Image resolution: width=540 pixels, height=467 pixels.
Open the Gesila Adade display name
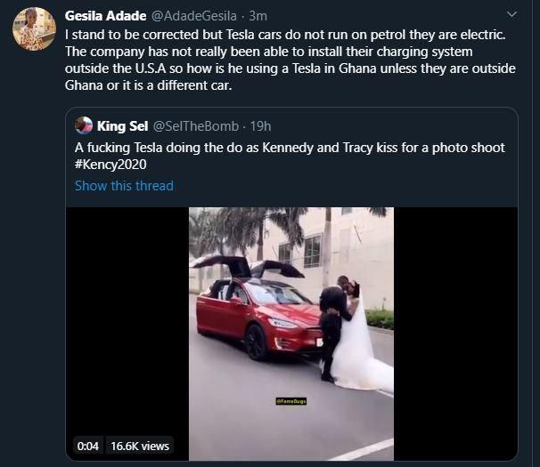pos(106,15)
